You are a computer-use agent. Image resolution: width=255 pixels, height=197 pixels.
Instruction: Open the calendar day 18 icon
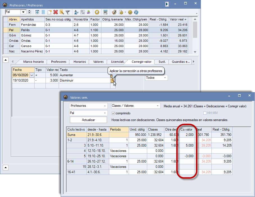(105, 12)
